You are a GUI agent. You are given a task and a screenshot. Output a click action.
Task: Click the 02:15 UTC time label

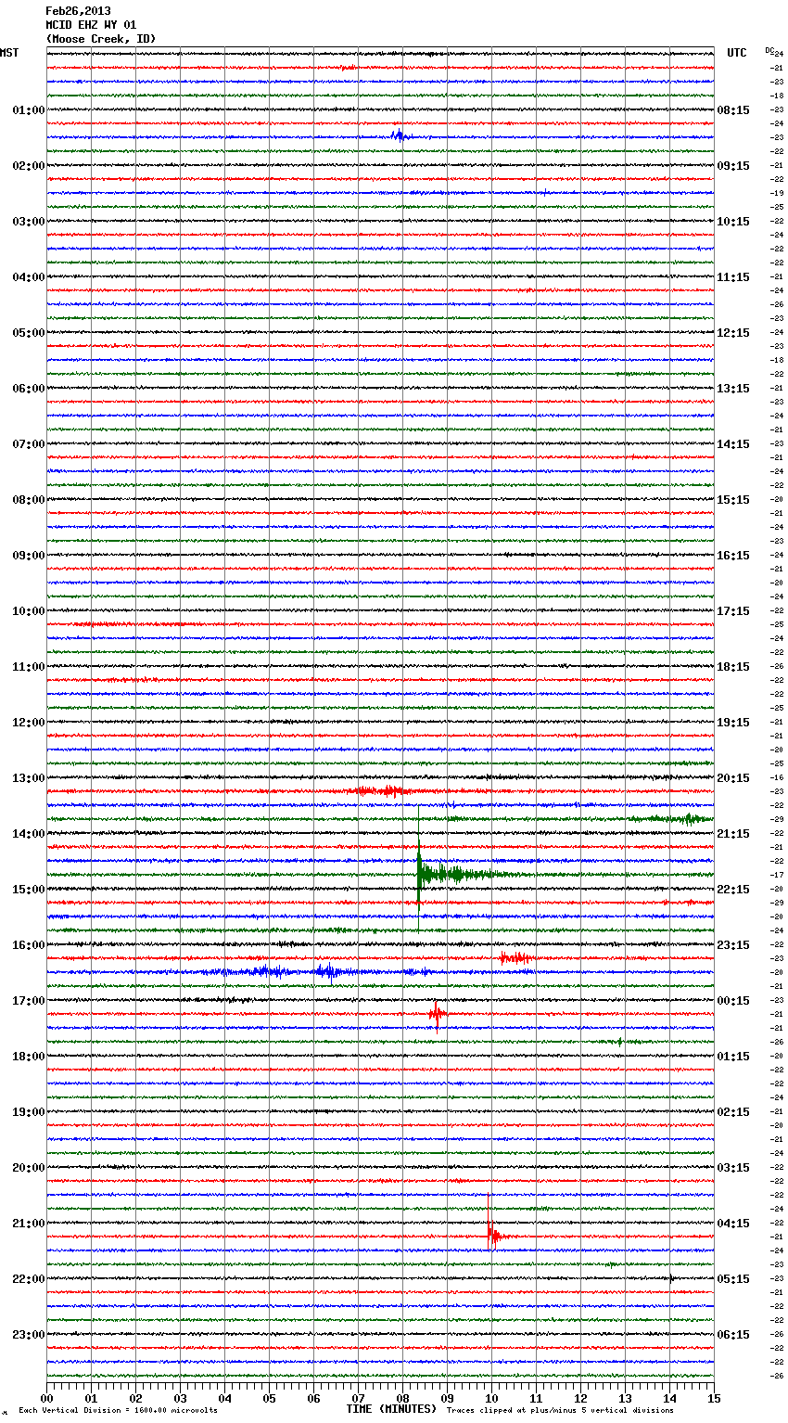coord(733,1112)
